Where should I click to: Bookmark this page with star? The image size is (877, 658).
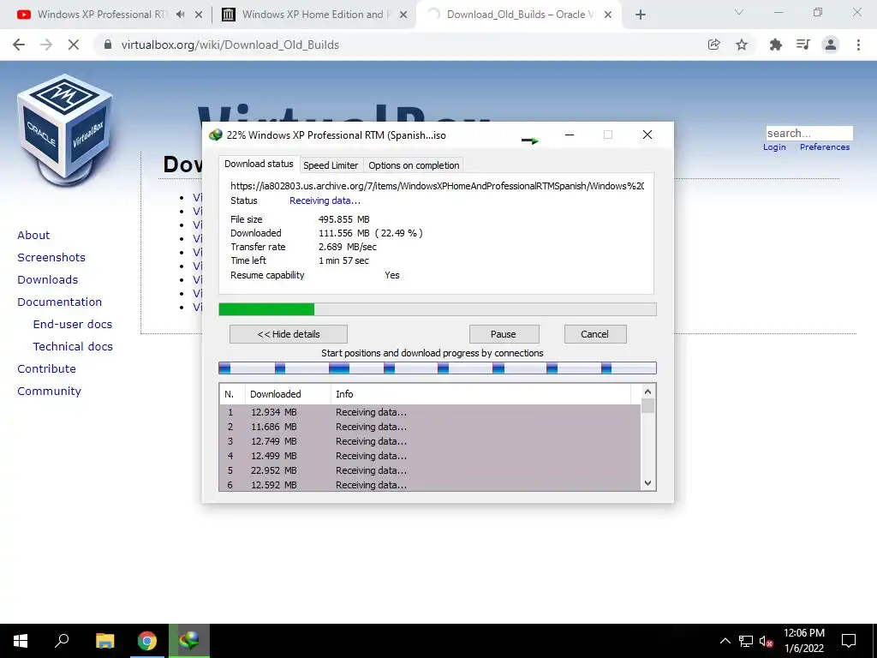click(x=742, y=45)
